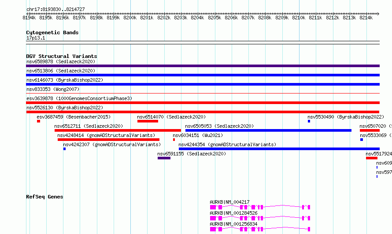Image resolution: width=392 pixels, height=234 pixels.
Task: Open the nsv4244354 gnomAD blue bar
Action: point(279,149)
